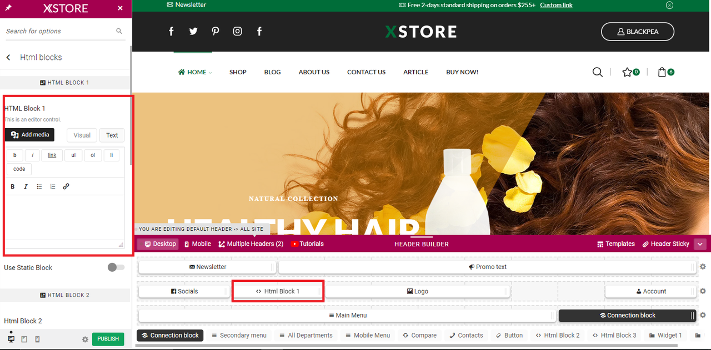Select the Desktop header builder tab
The width and height of the screenshot is (711, 350).
(x=158, y=244)
